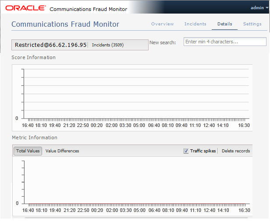Open the Settings tab
Screen dimensions: 270x222
(x=252, y=24)
